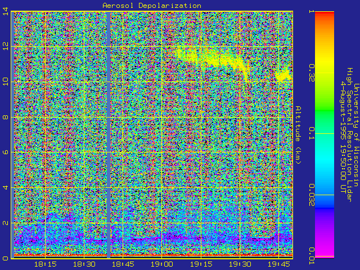
Task: Click the color scale label 1
Action: [x=312, y=11]
